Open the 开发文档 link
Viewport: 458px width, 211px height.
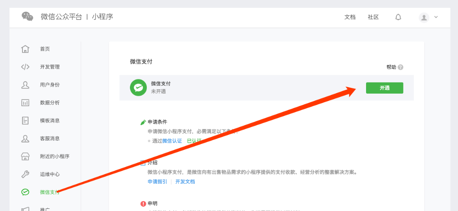pyautogui.click(x=185, y=182)
